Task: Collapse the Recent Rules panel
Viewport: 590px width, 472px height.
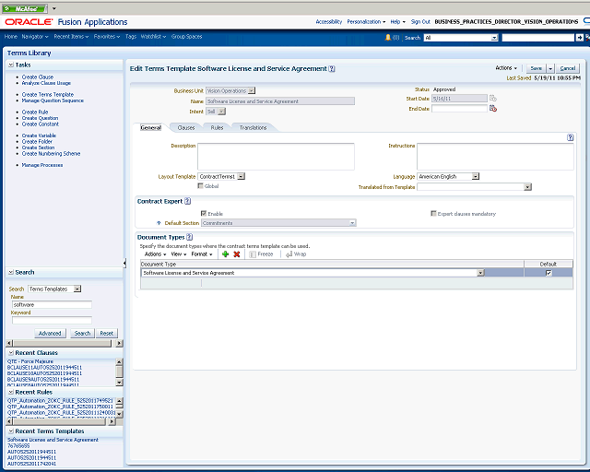Action: pos(11,392)
